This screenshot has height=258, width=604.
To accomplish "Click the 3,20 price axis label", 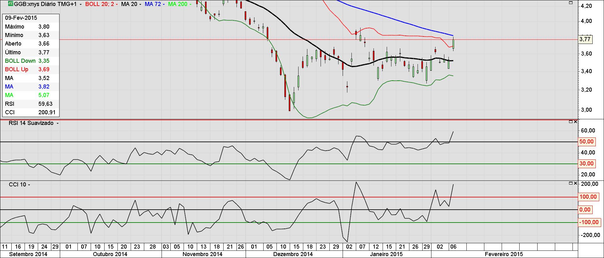I will 586,90.
